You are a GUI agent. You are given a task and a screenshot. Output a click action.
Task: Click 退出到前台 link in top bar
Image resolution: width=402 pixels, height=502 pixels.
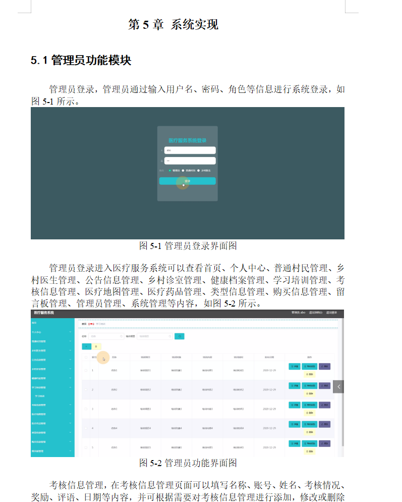point(316,313)
